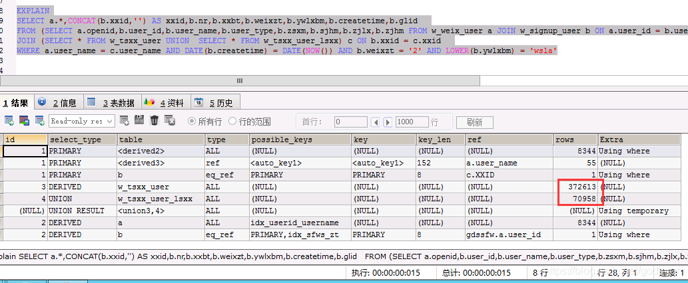Click the row count field showing 1000

pos(411,122)
